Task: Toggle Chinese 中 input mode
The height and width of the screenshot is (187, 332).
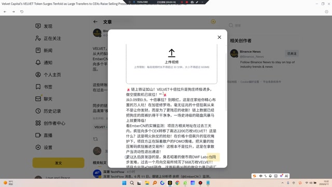Action: tap(260, 176)
